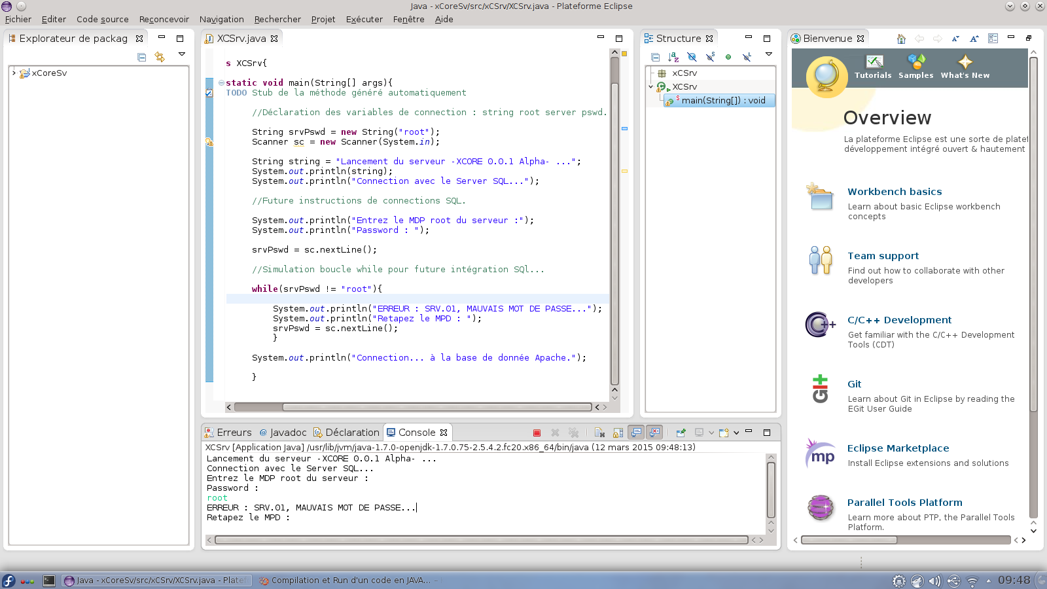Viewport: 1047px width, 589px height.
Task: Sort Structure members alphabetically
Action: [x=673, y=57]
